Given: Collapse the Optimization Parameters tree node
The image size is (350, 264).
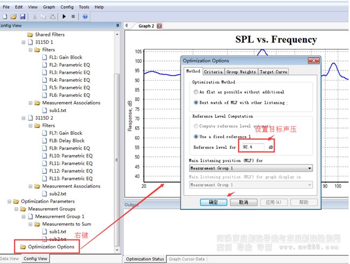Looking at the screenshot, I should click(x=9, y=201).
